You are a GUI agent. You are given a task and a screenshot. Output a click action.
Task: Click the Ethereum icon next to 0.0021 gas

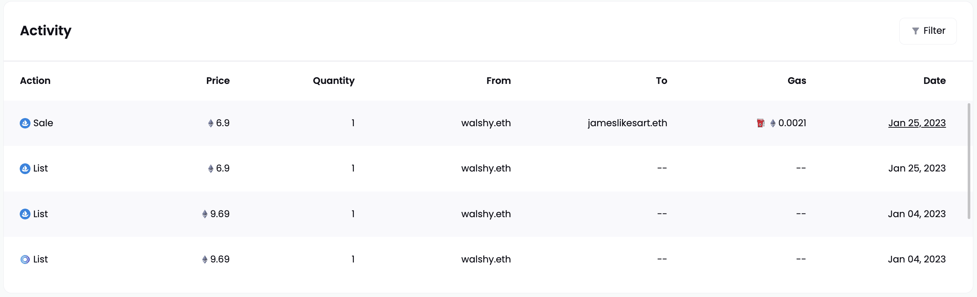click(773, 123)
